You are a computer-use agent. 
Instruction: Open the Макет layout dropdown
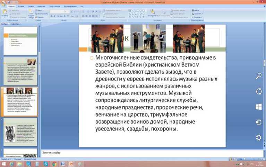pos(40,10)
